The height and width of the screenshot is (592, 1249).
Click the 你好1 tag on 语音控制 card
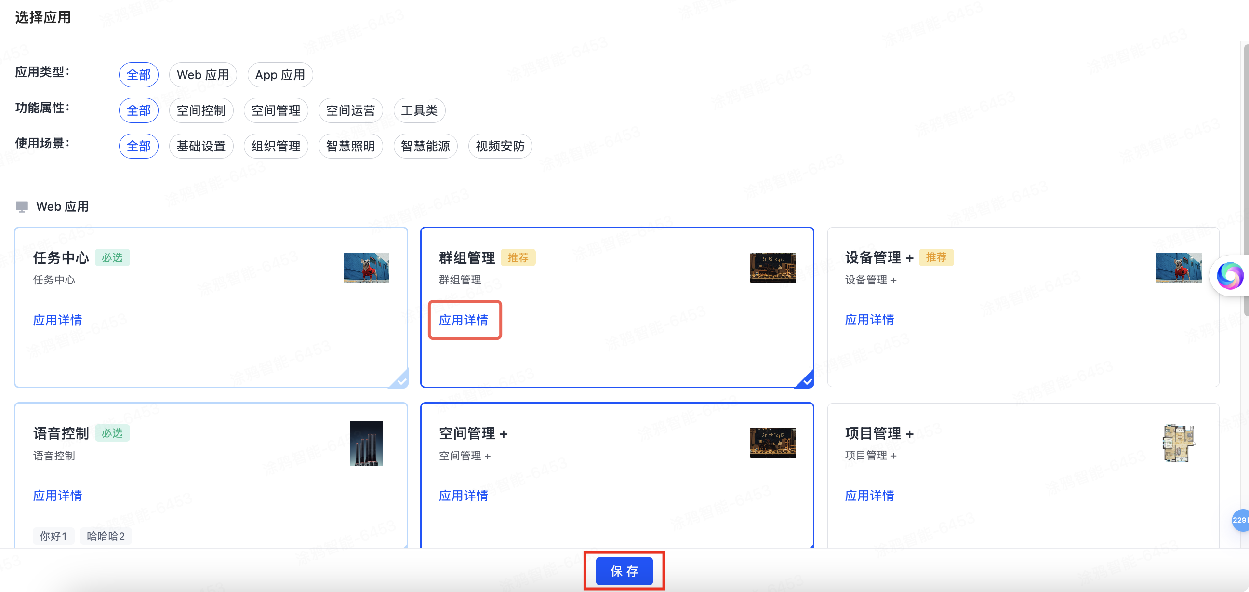(53, 536)
